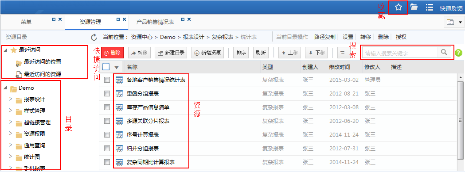Click the vertical scrollbar of resource list
This screenshot has height=172, width=465.
click(461, 120)
